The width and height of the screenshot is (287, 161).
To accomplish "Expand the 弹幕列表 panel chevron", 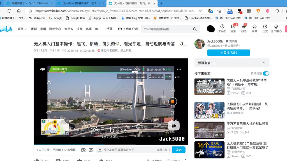I will tap(264, 63).
